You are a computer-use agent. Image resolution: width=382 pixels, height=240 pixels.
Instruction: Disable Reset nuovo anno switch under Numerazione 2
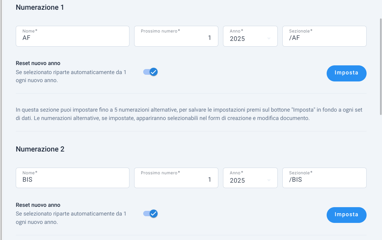click(150, 214)
